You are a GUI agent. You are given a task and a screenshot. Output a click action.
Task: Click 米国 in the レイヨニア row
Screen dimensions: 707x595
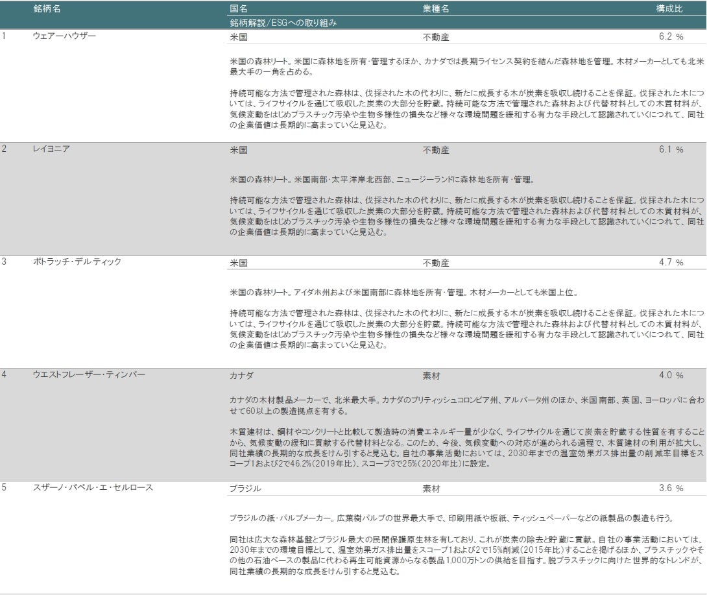click(238, 150)
